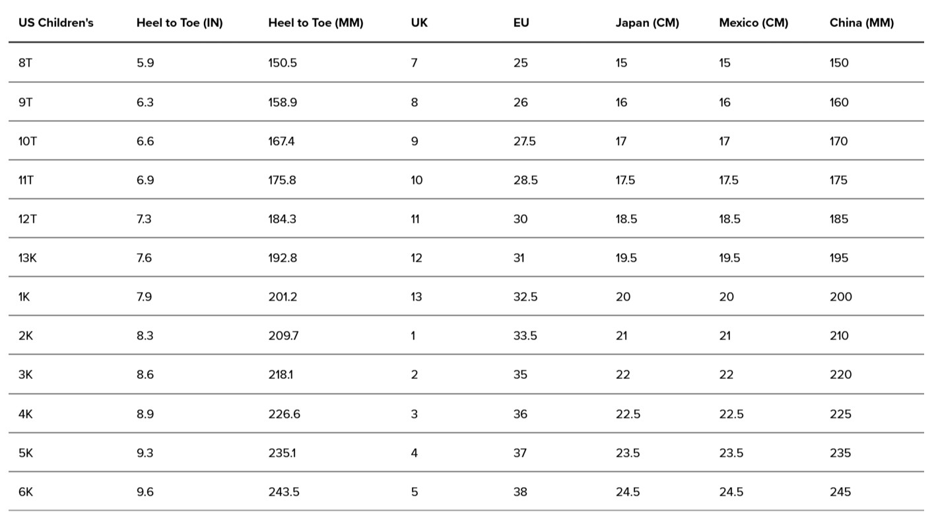This screenshot has width=938, height=522.
Task: Select the 8T size cell
Action: [25, 63]
